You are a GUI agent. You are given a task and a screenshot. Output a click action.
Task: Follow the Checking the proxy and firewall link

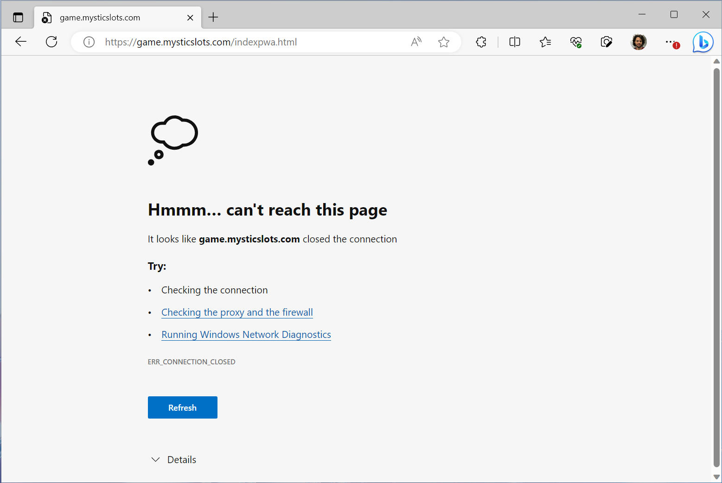(237, 312)
